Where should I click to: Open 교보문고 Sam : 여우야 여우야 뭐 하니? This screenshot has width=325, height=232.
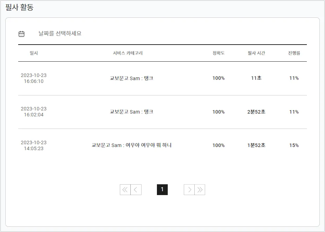coord(131,145)
